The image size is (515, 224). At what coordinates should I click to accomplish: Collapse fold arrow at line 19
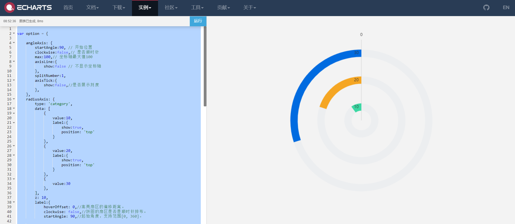[x=14, y=113]
